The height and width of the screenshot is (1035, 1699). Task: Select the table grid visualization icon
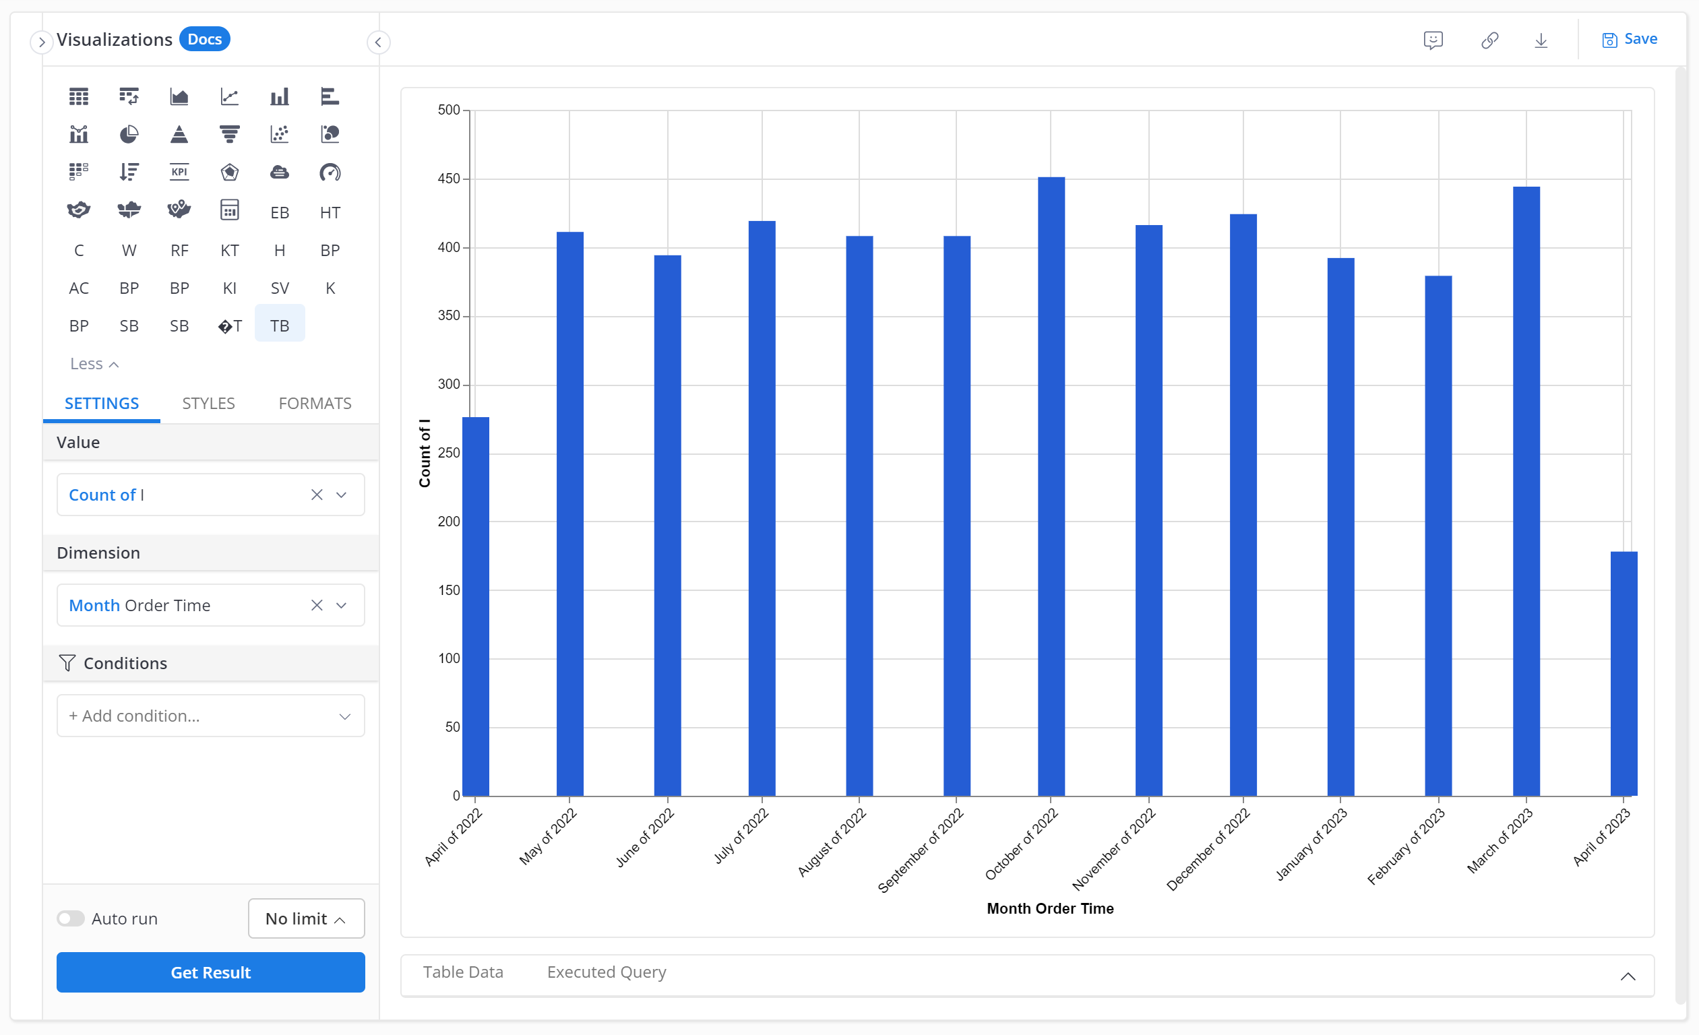[x=78, y=96]
